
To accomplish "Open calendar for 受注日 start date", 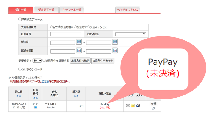I will click(79, 42).
